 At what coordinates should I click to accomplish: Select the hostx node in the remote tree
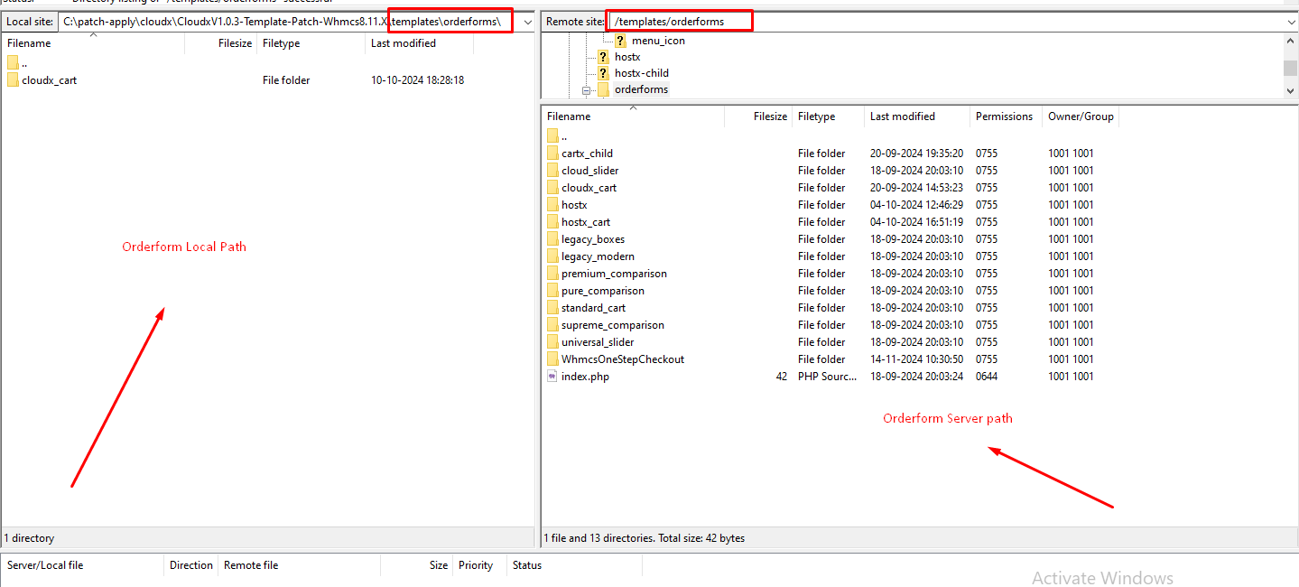pos(626,57)
